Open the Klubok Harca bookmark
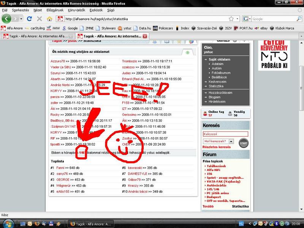Screen dimensions: 304x228 pyautogui.click(x=282, y=28)
